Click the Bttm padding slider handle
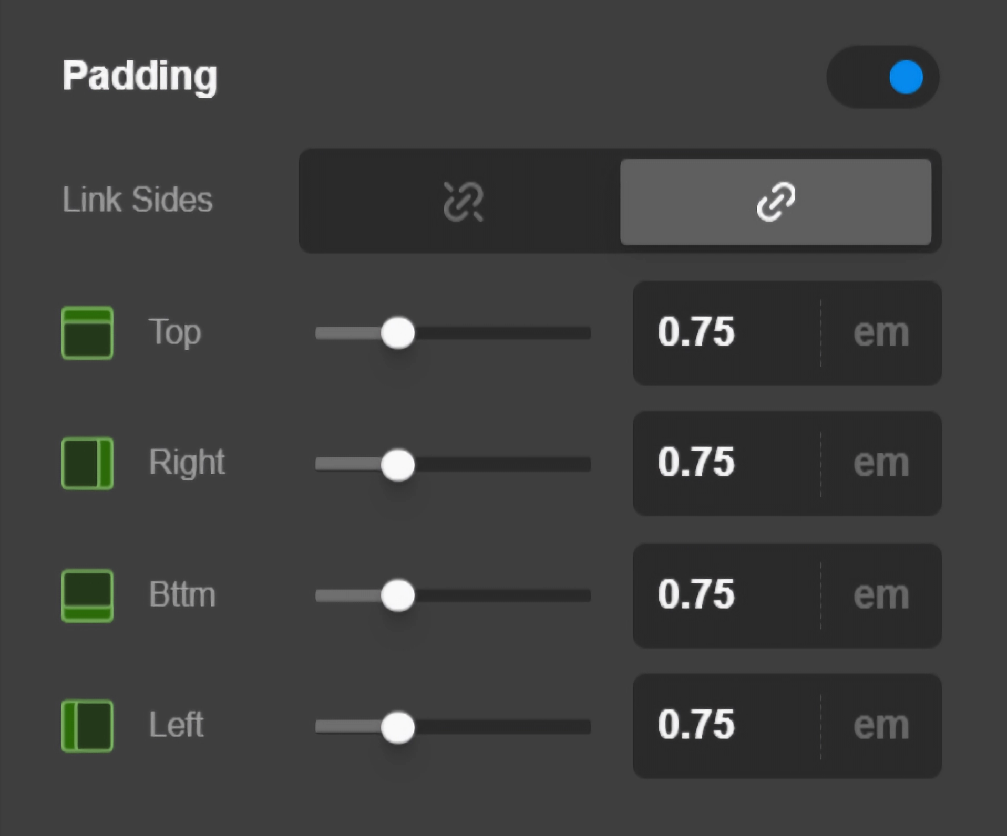This screenshot has width=1007, height=836. pyautogui.click(x=398, y=595)
